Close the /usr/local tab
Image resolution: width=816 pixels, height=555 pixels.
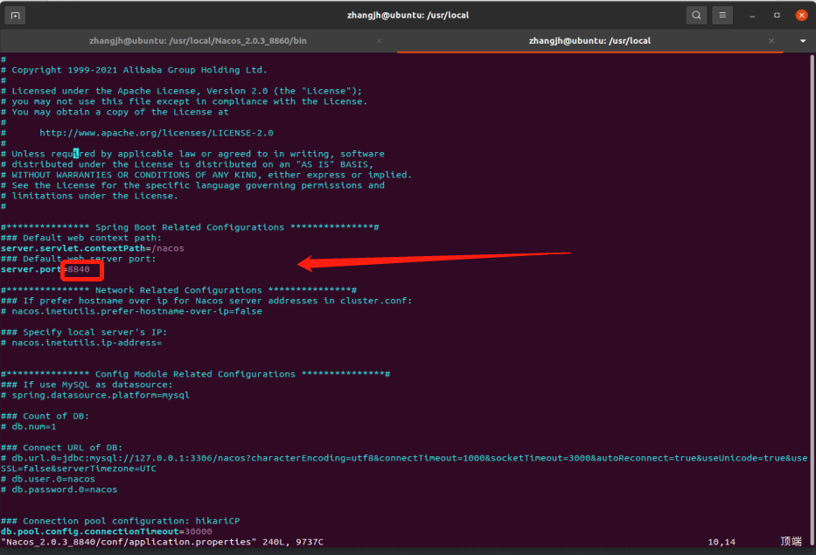point(771,40)
